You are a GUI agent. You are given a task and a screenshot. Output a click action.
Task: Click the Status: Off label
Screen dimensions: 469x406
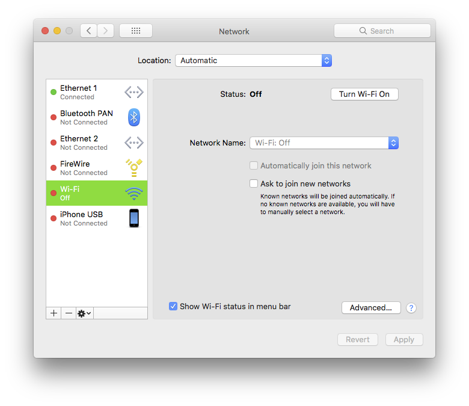pos(241,94)
